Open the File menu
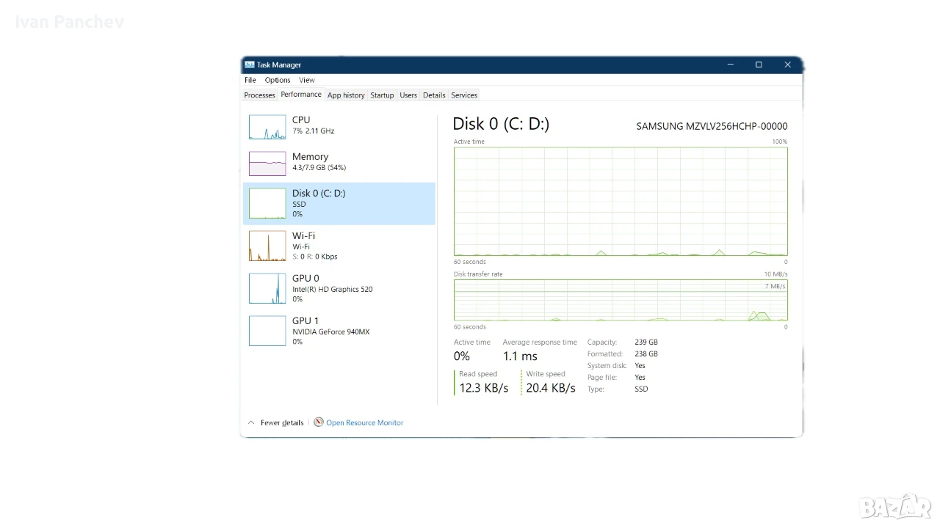940x528 pixels. pyautogui.click(x=250, y=80)
